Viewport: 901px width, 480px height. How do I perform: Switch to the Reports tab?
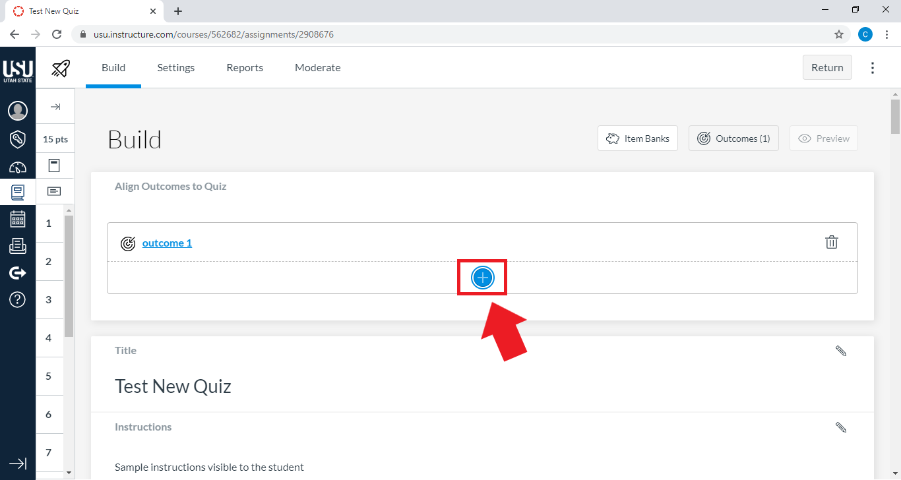tap(244, 67)
